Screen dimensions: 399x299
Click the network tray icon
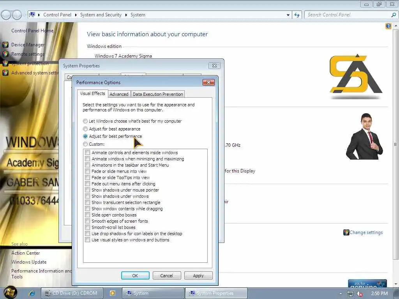(x=350, y=294)
